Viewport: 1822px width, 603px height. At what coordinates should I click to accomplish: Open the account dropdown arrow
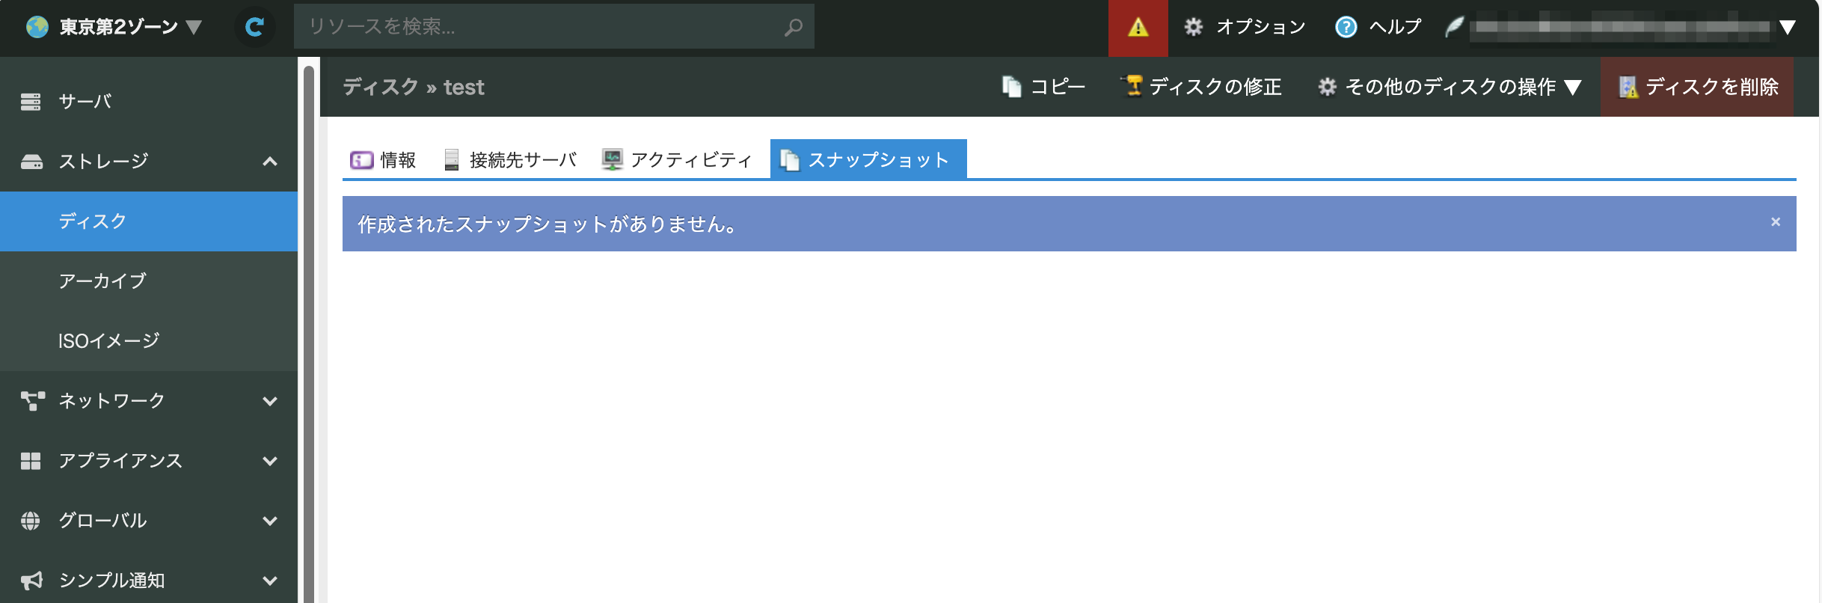(x=1787, y=28)
